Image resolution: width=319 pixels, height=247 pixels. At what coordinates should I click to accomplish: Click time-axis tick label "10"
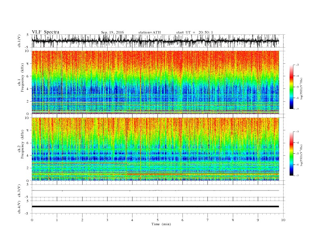(283, 220)
